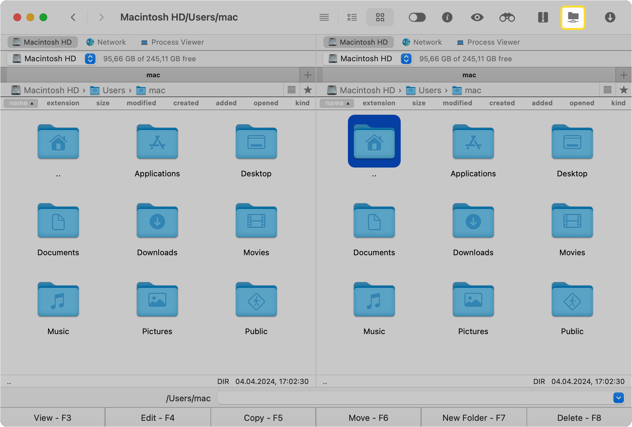632x427 pixels.
Task: Toggle the dark/light mode switch
Action: coord(417,17)
